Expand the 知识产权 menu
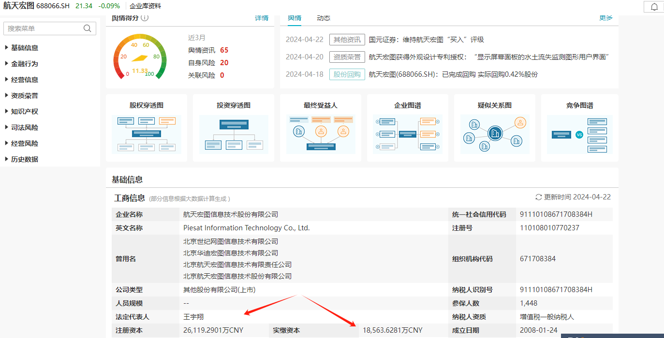This screenshot has width=664, height=338. pos(24,112)
